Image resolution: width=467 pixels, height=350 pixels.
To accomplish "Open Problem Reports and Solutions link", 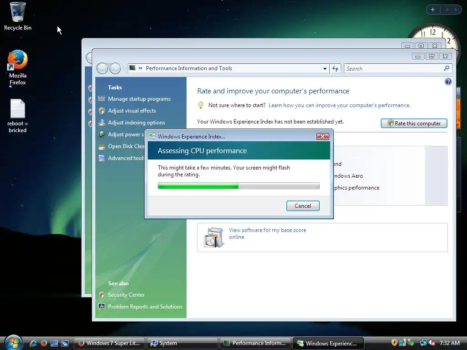I will pyautogui.click(x=145, y=307).
